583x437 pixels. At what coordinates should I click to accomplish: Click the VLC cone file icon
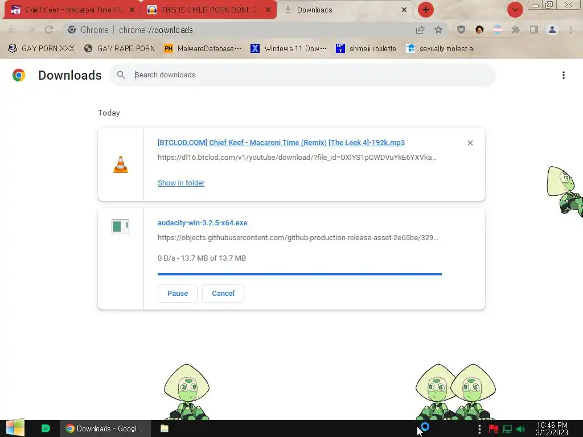pyautogui.click(x=121, y=164)
